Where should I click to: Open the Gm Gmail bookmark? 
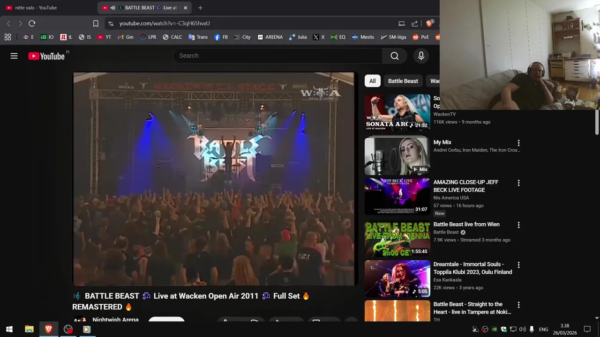coord(126,37)
